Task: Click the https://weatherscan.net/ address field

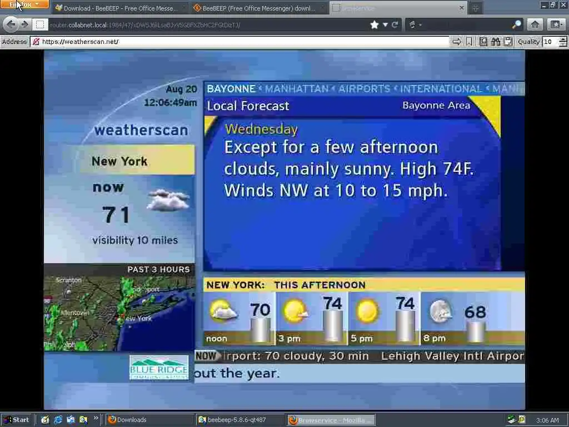Action: (240, 42)
